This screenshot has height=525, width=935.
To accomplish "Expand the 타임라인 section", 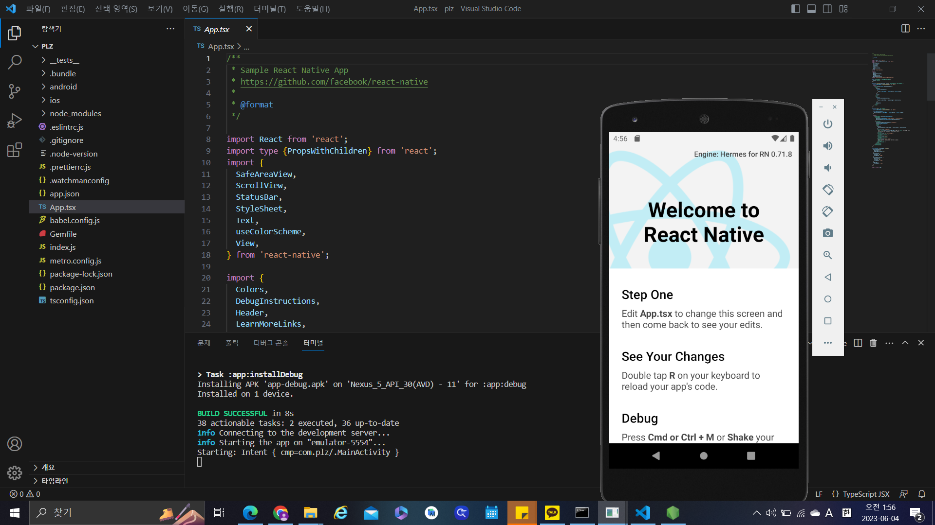I will click(55, 481).
